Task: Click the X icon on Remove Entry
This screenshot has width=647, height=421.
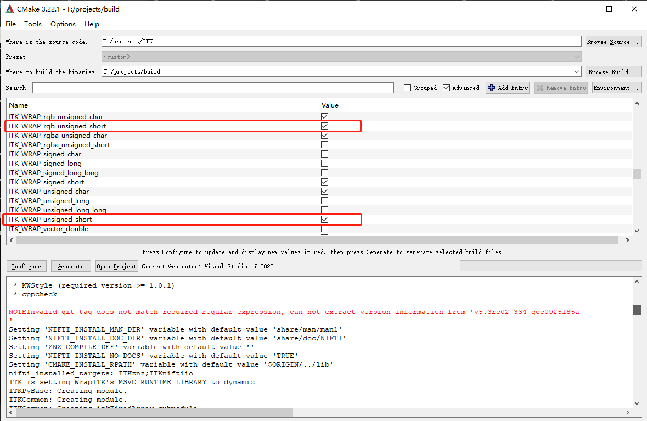Action: coord(541,87)
